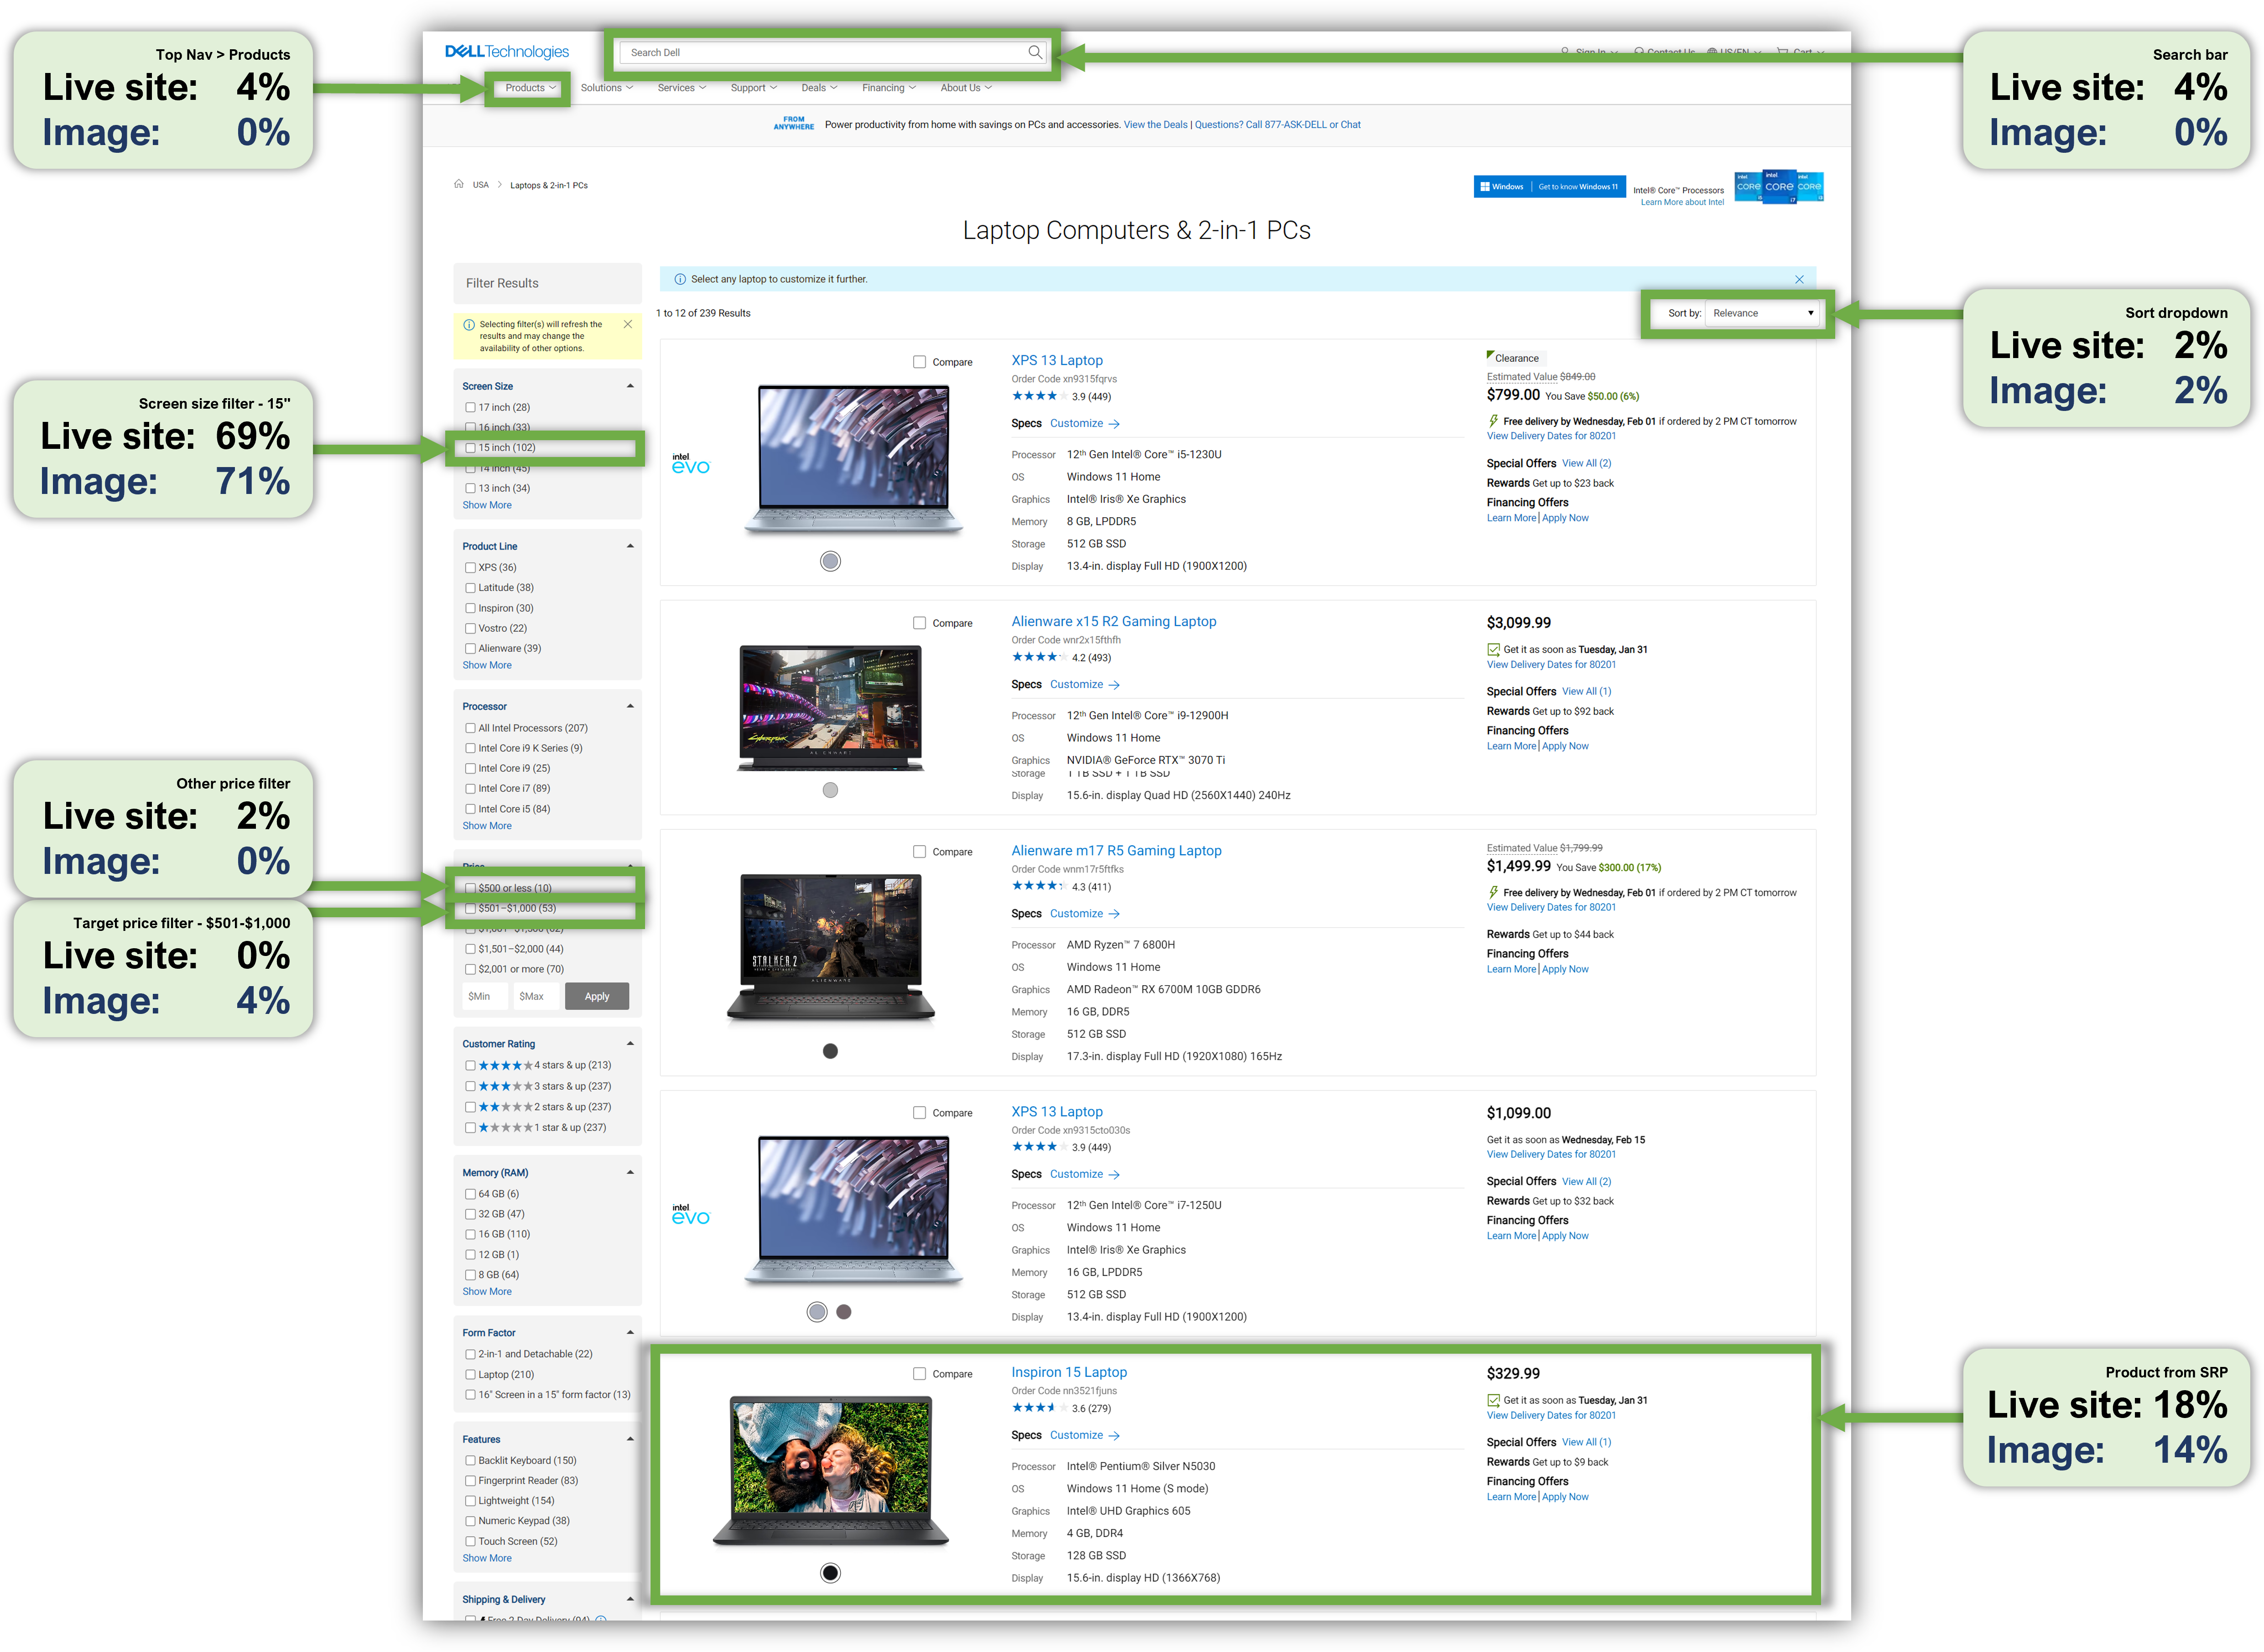Close the blue customize info banner
2264x1652 pixels.
point(1799,279)
